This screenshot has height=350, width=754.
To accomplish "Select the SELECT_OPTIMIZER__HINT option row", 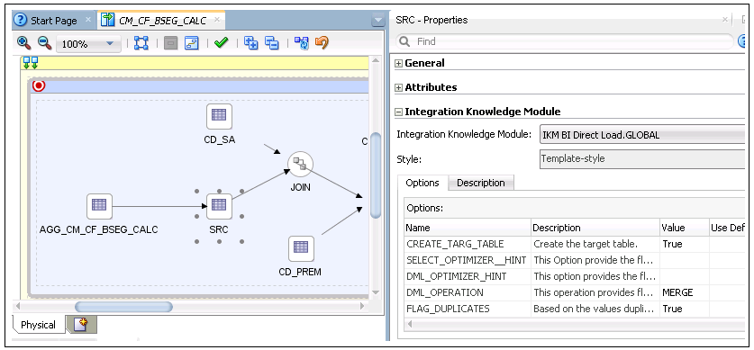I will (x=575, y=260).
